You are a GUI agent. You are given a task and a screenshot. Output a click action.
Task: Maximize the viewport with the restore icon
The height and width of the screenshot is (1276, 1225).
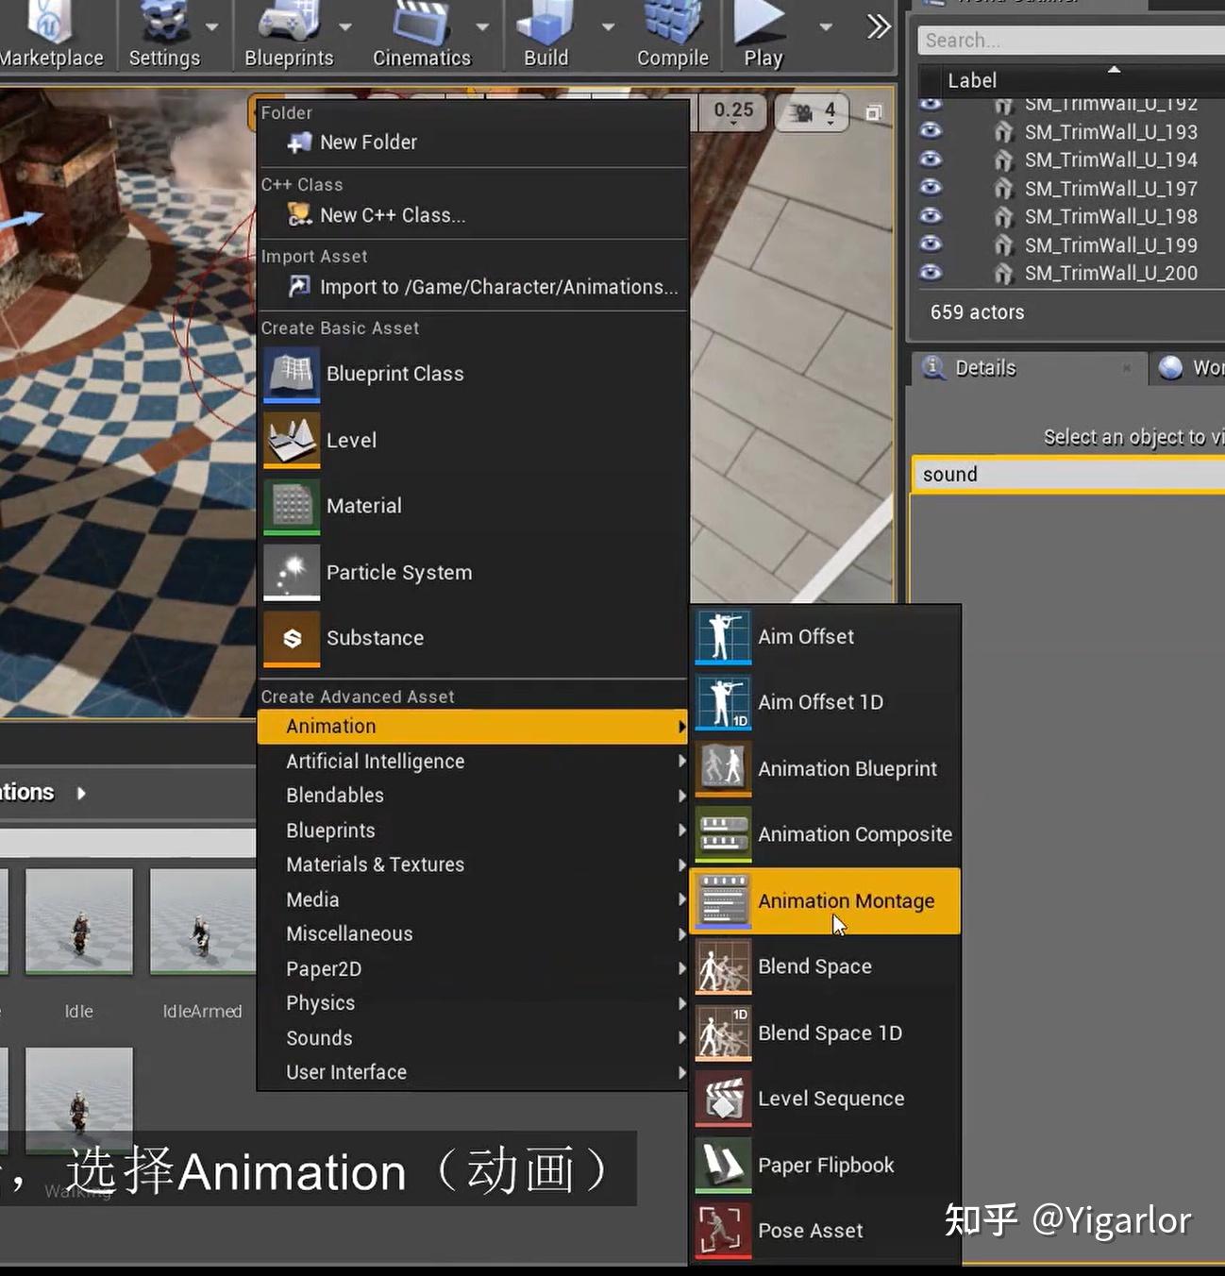click(x=874, y=113)
